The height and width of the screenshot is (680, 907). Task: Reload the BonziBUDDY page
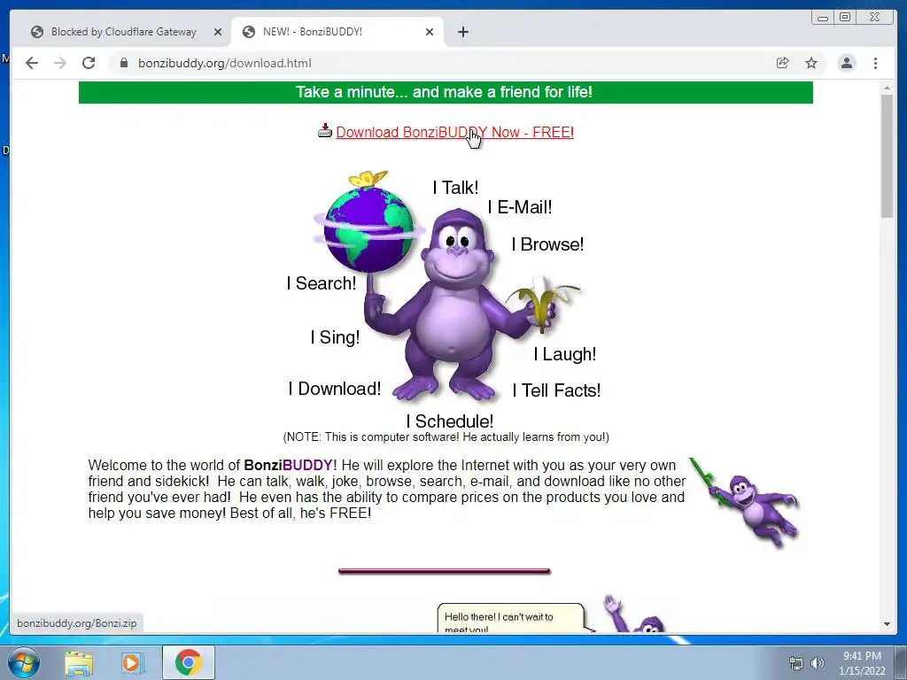coord(89,63)
